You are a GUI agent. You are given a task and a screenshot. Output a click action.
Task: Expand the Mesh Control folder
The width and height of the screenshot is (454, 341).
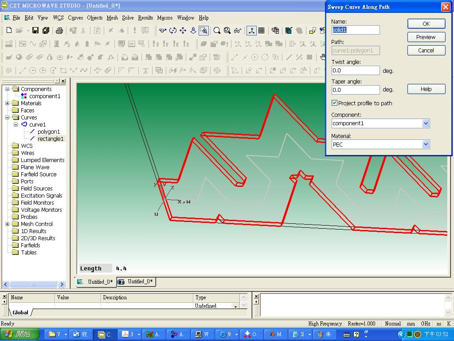pyautogui.click(x=8, y=224)
